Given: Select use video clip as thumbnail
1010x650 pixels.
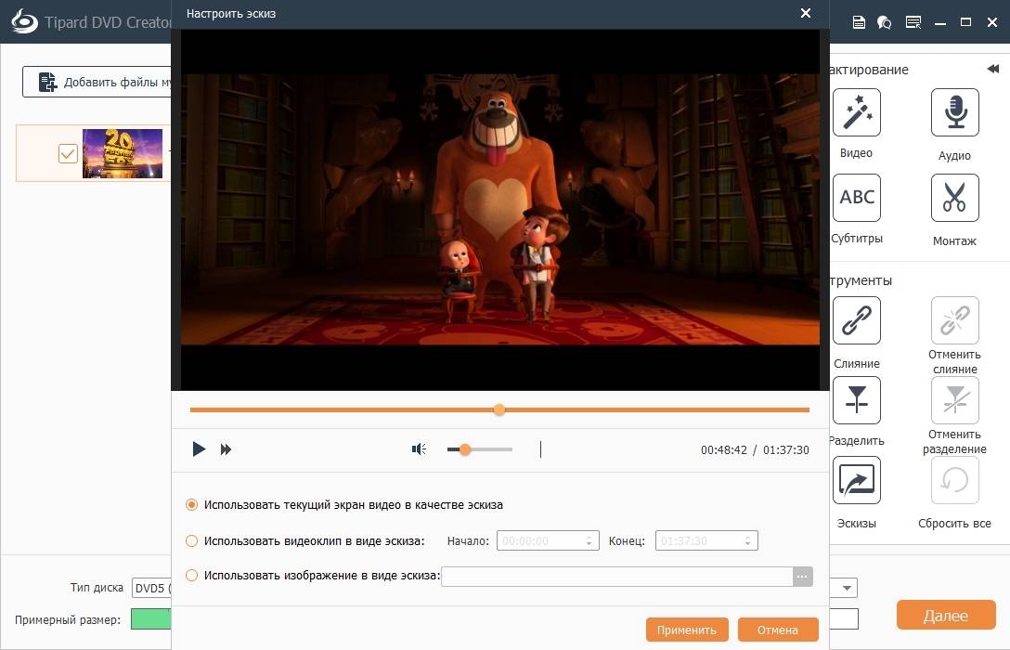Looking at the screenshot, I should (191, 541).
